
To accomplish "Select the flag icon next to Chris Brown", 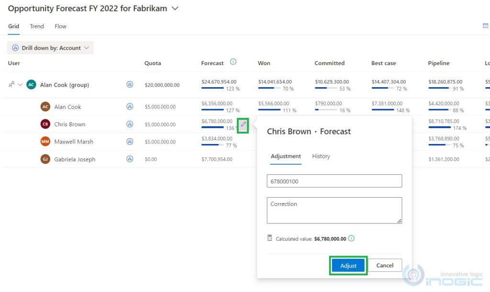I will pos(130,124).
